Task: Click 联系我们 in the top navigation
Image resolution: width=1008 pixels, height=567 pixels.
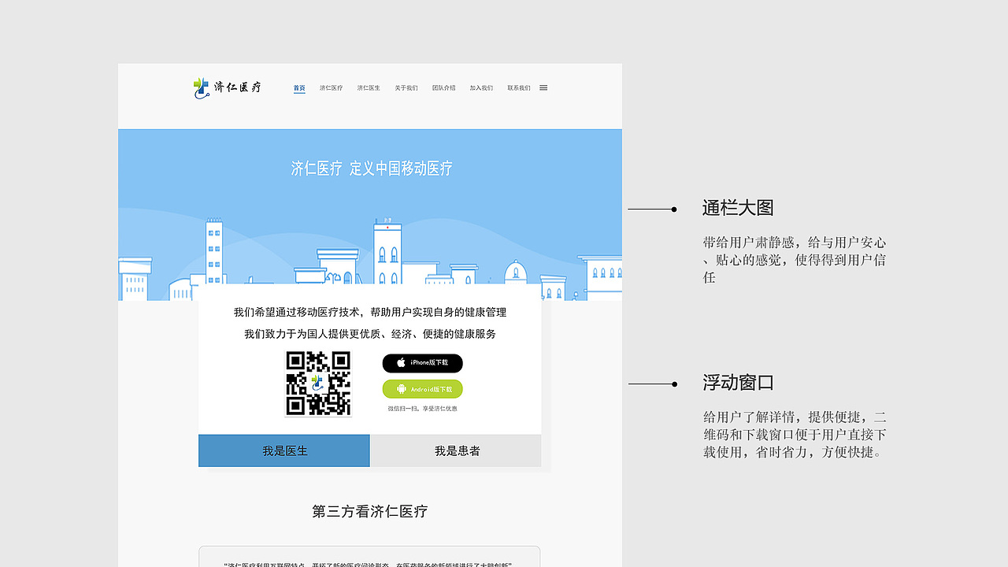Action: (519, 88)
